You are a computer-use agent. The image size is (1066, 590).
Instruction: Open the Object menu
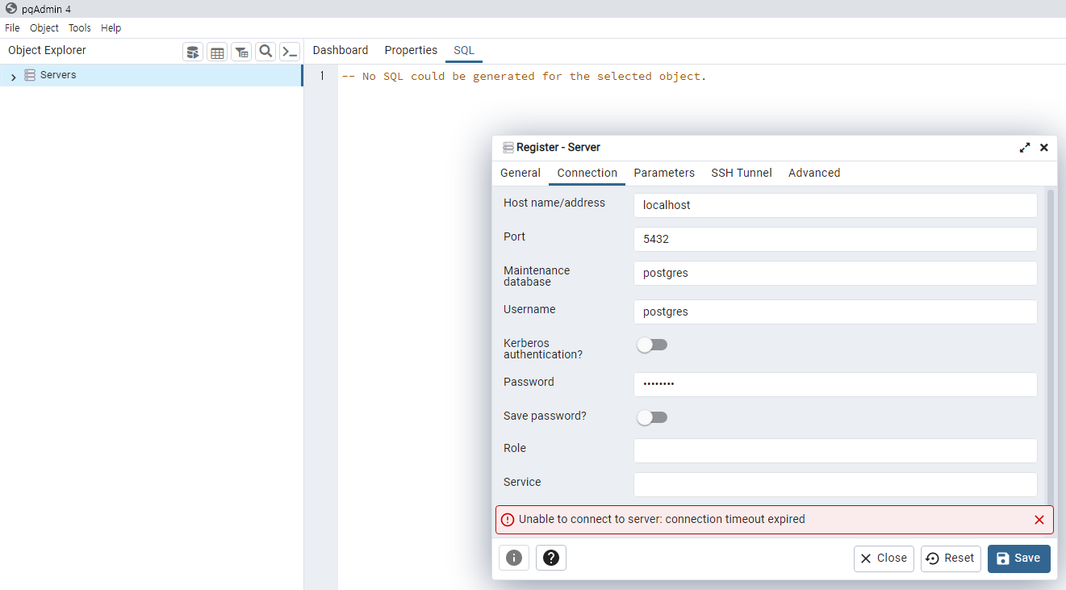[x=44, y=28]
